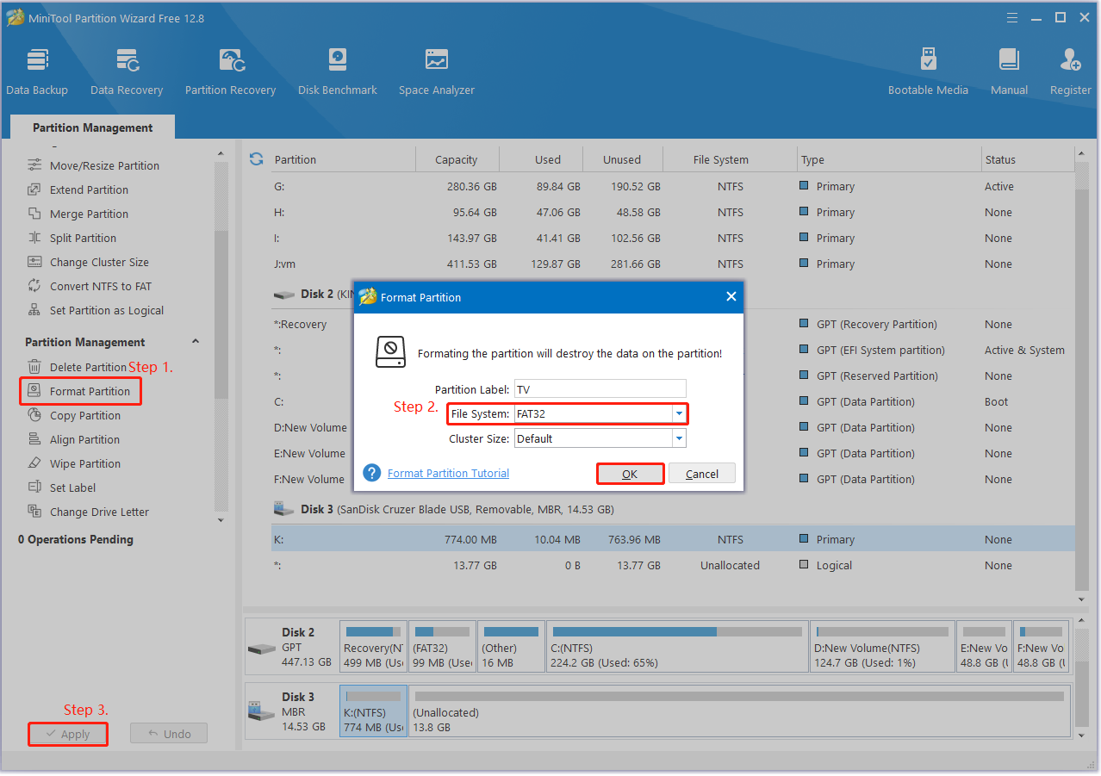1101x776 pixels.
Task: Open the Manual
Action: coord(1009,71)
